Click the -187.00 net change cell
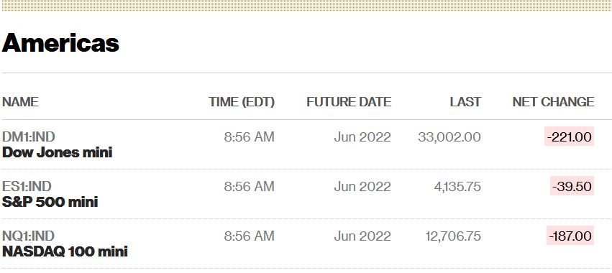 (570, 236)
